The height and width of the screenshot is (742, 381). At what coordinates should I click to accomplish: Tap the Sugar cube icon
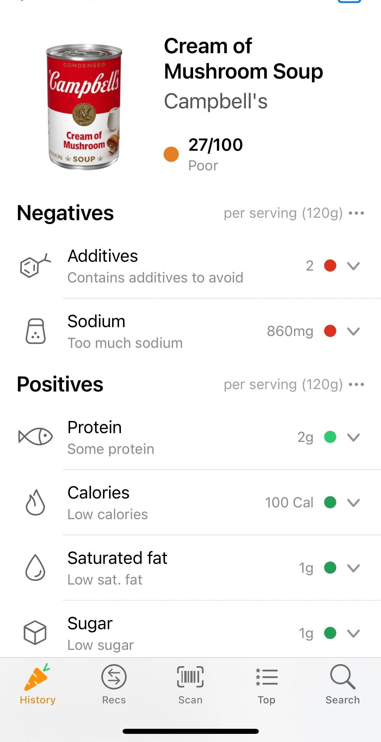coord(35,633)
